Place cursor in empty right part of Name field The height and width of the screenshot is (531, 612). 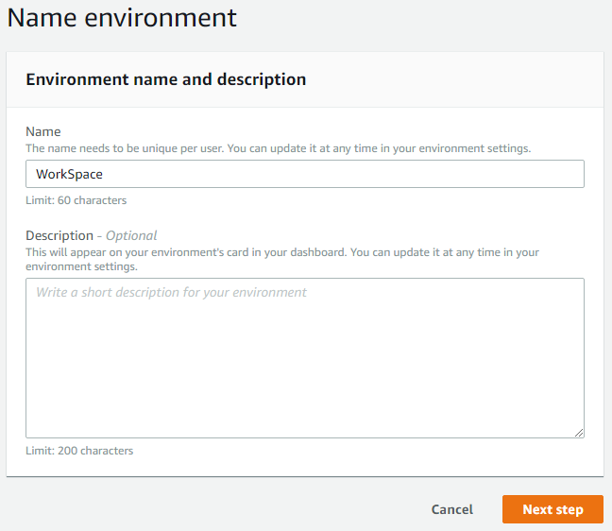[x=425, y=174]
